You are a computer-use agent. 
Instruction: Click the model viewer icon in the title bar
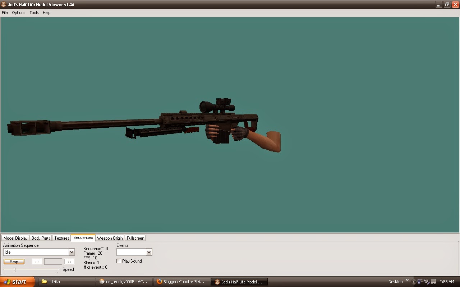coord(4,5)
